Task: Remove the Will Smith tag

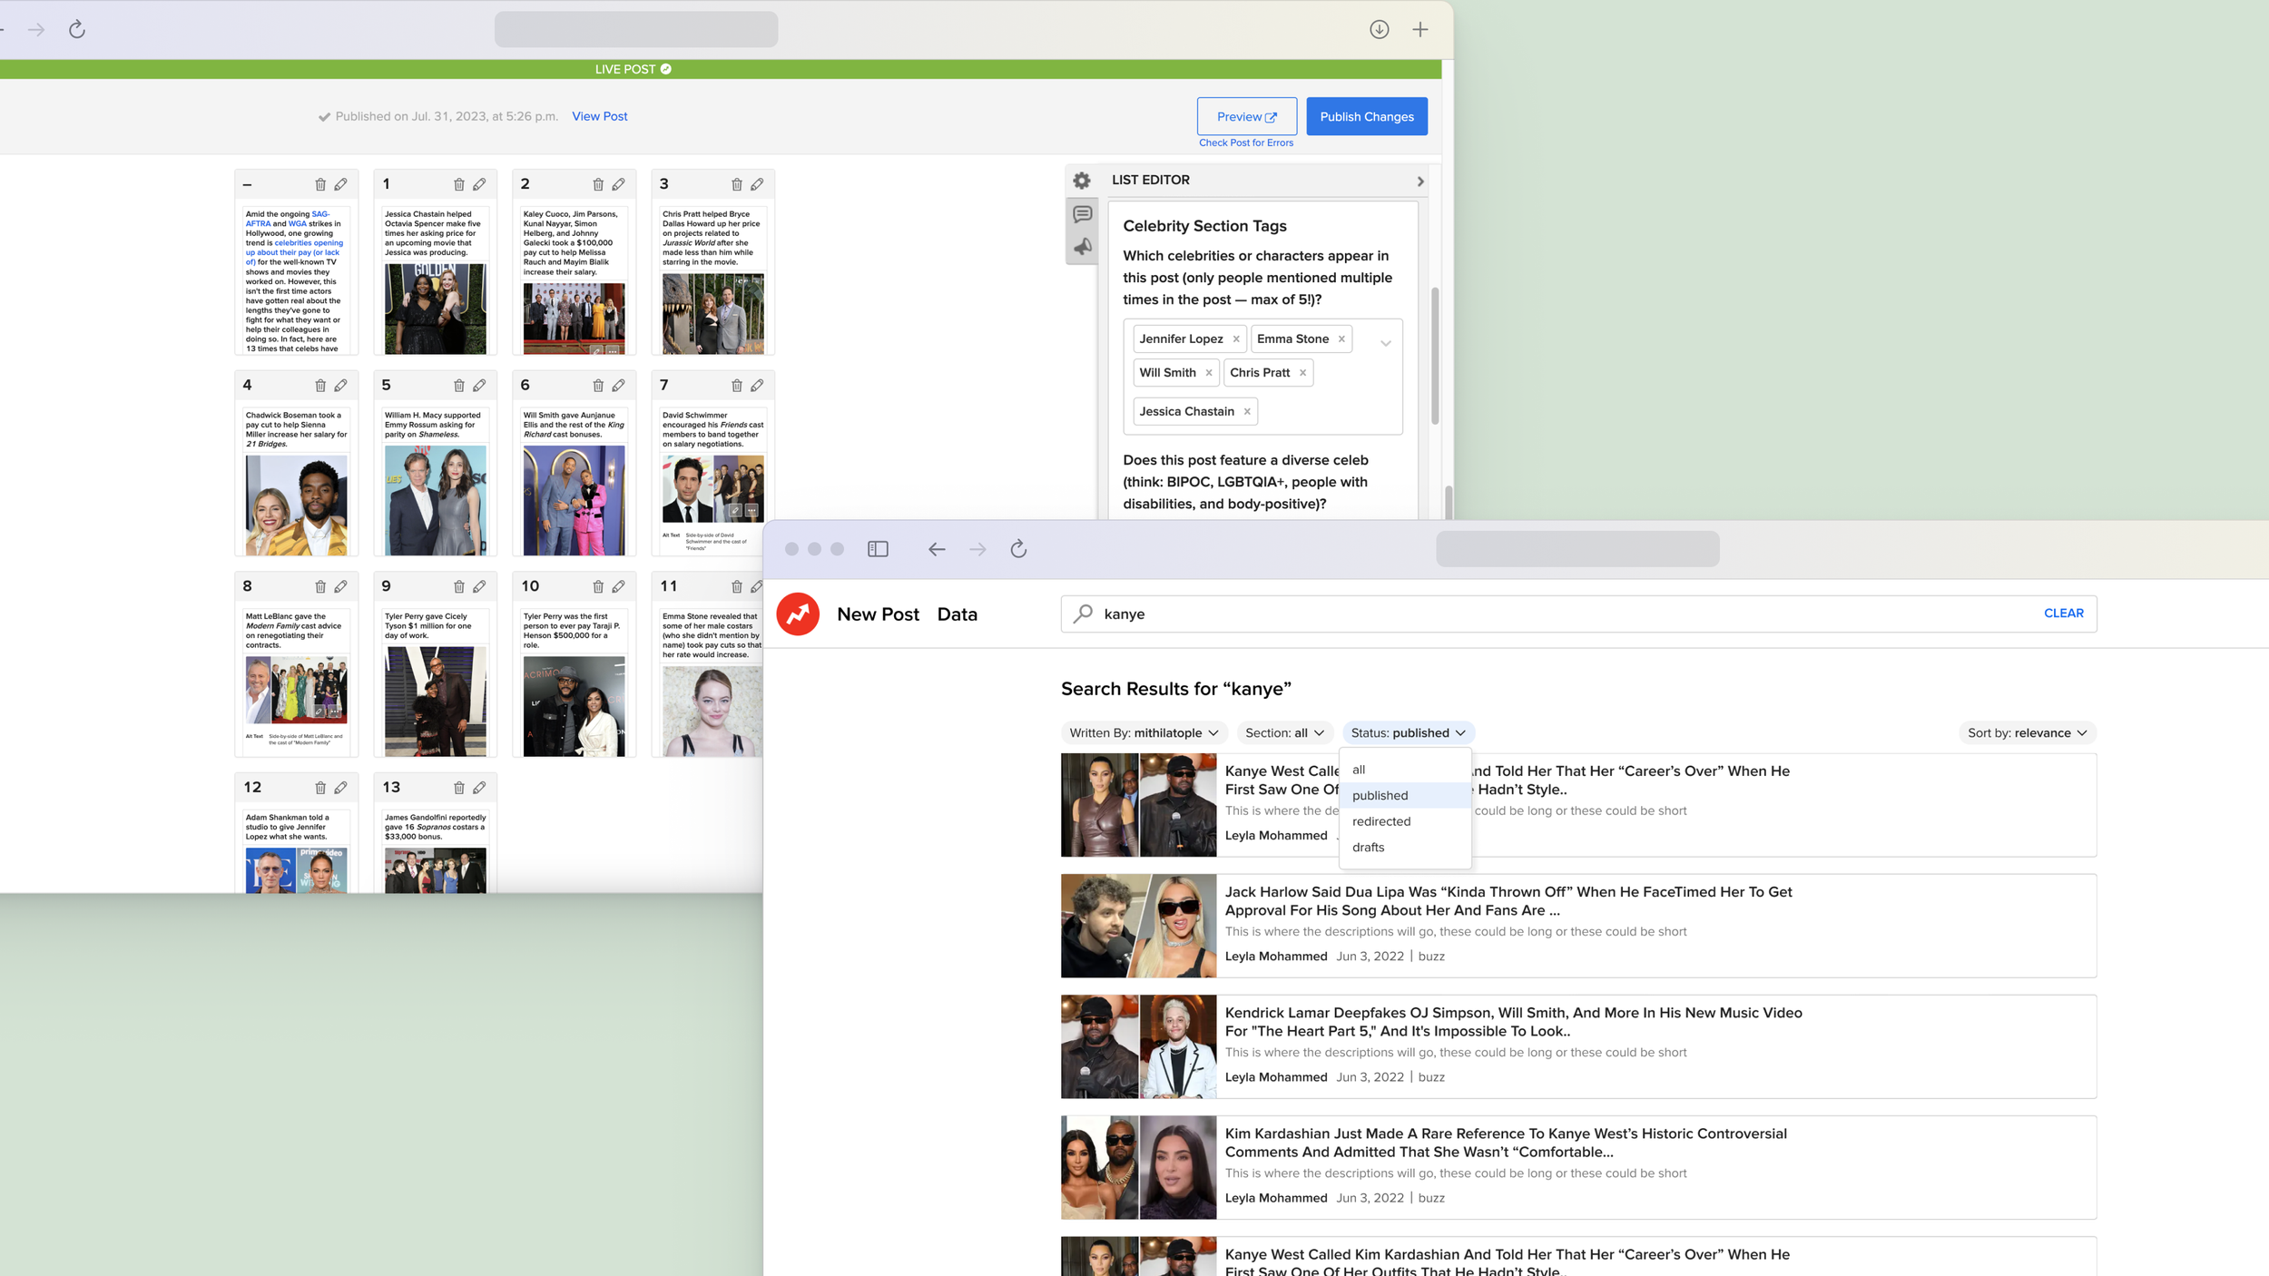Action: click(1209, 373)
